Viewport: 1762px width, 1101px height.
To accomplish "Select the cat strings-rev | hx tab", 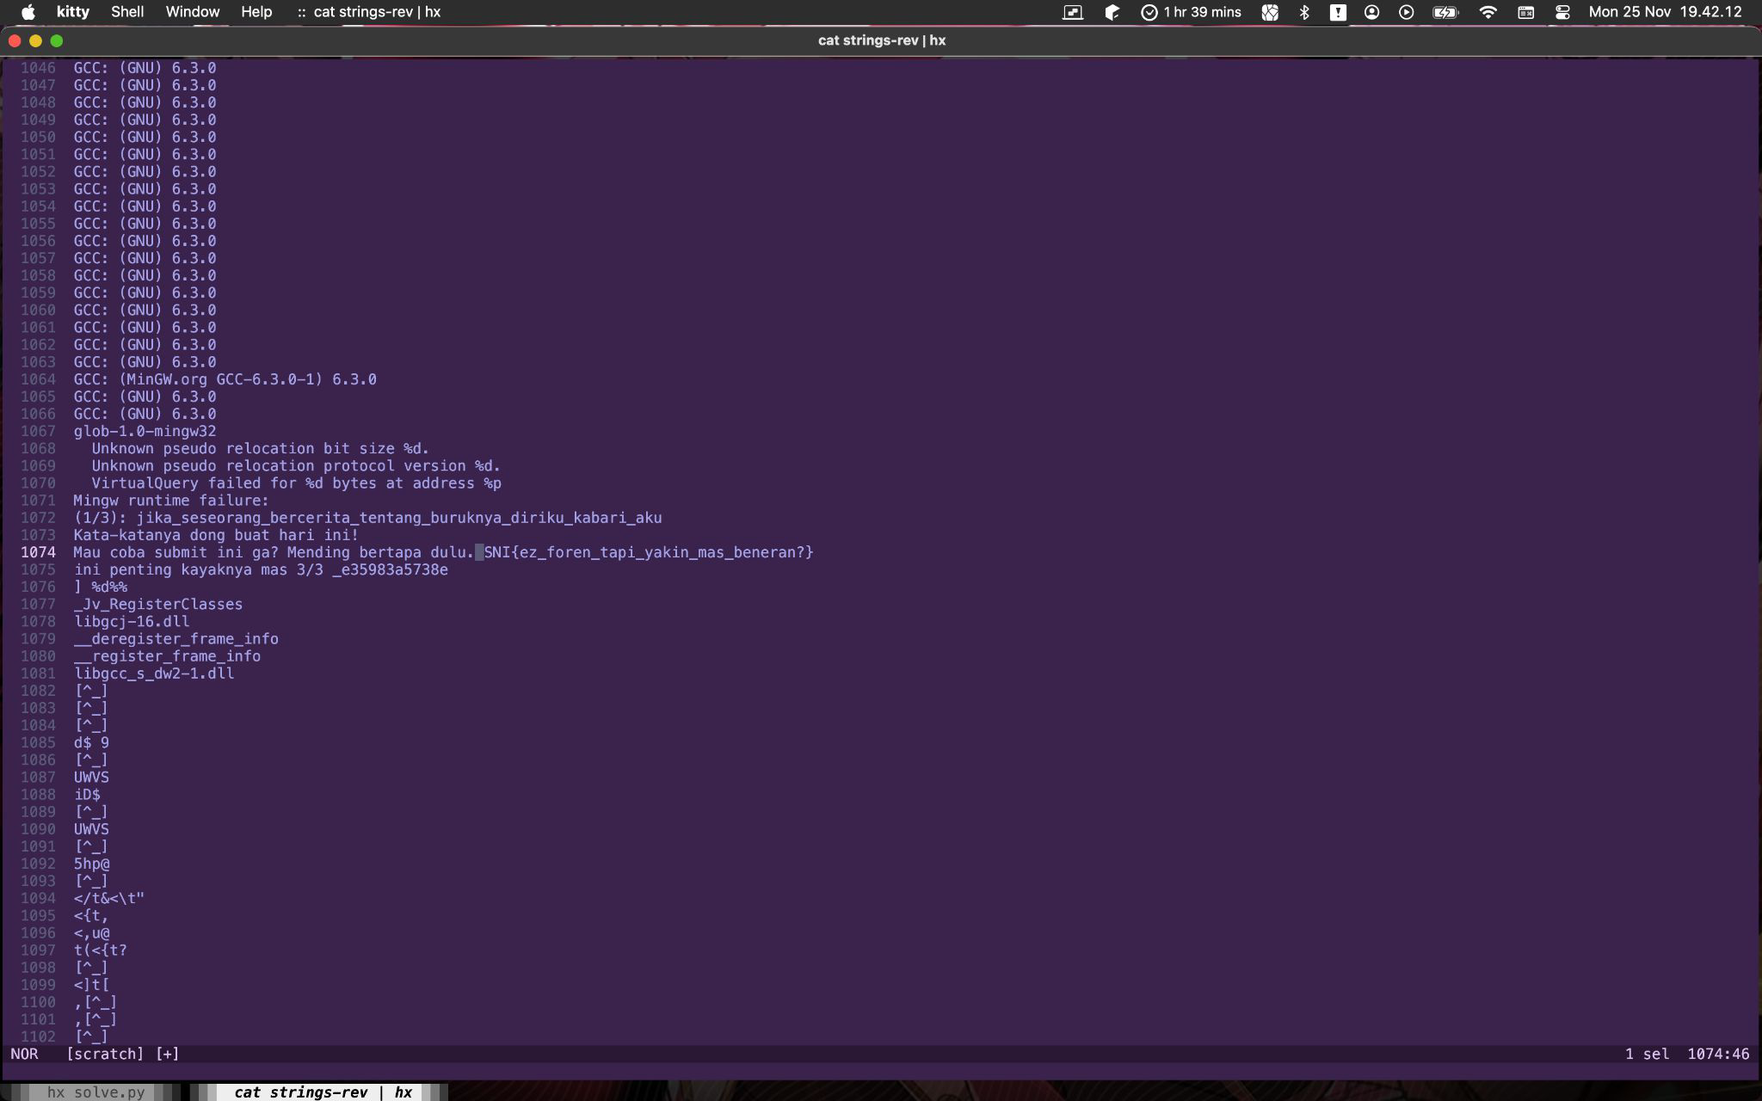I will tap(323, 1092).
